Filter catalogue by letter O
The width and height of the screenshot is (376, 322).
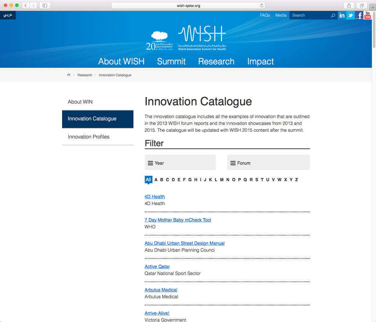pyautogui.click(x=234, y=180)
